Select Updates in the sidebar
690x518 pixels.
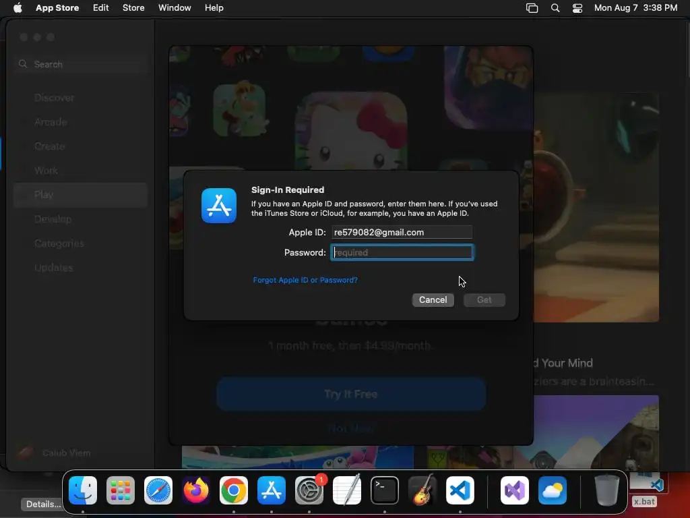[81, 267]
